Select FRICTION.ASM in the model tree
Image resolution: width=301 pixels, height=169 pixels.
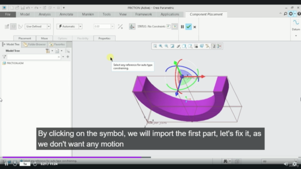13,63
